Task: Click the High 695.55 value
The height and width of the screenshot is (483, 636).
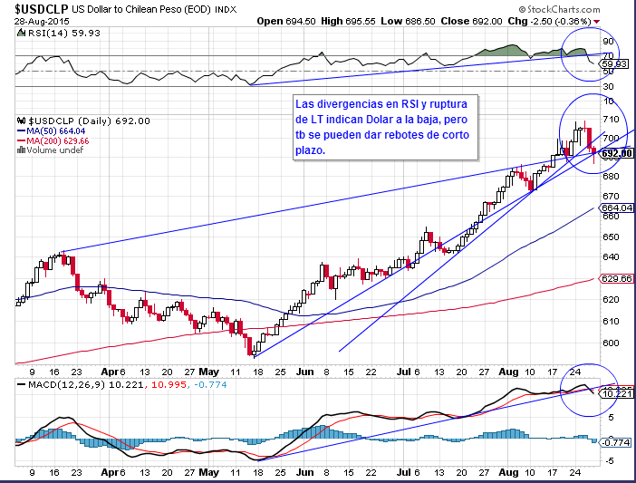Action: tap(348, 21)
